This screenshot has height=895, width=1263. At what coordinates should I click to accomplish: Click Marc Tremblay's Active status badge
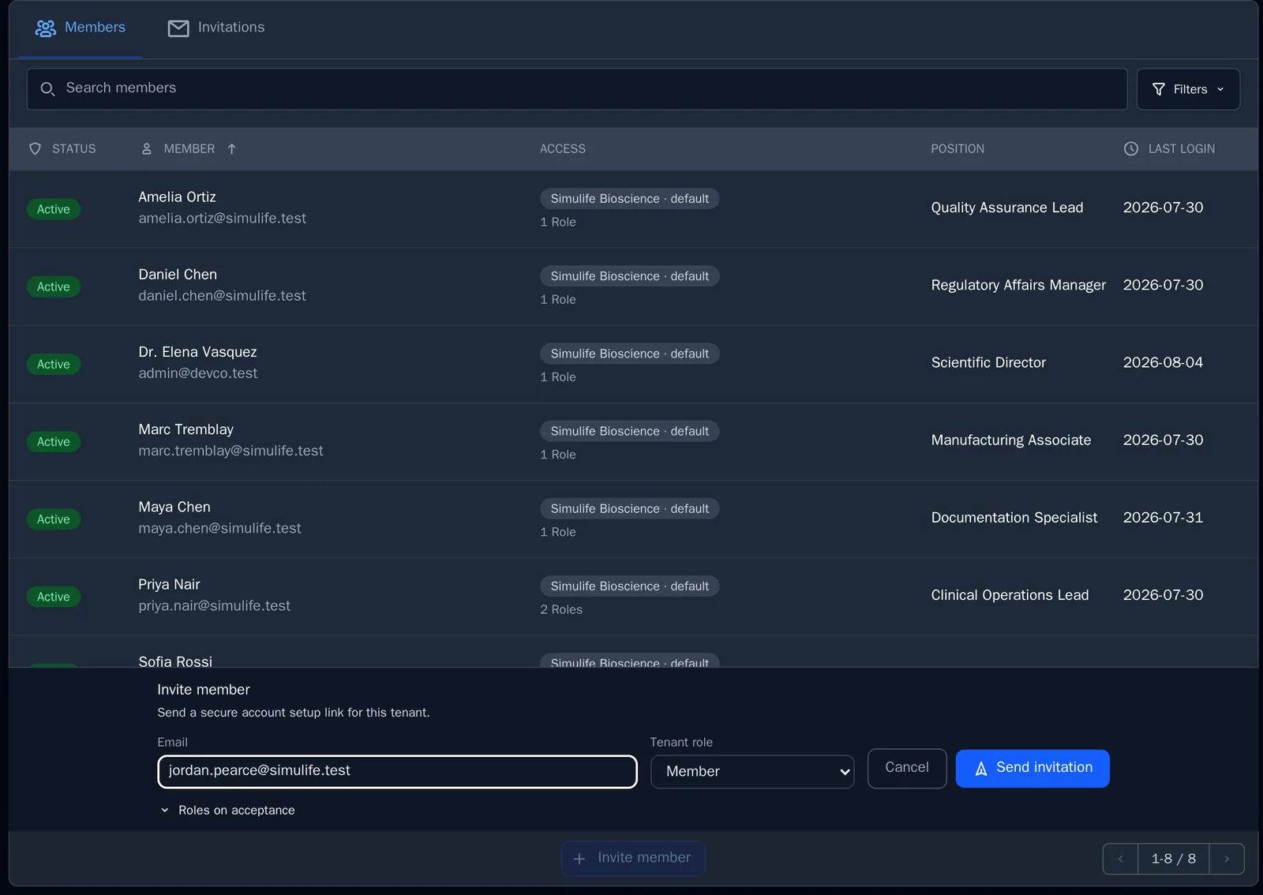coord(54,441)
